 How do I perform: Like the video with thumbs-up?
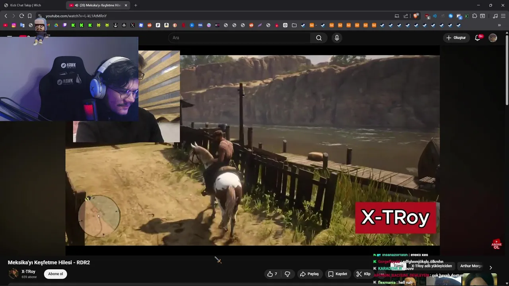272,274
